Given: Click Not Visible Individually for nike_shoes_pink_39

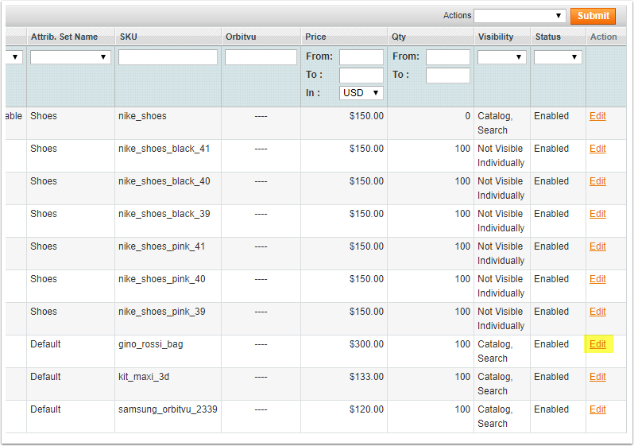Looking at the screenshot, I should click(x=501, y=319).
